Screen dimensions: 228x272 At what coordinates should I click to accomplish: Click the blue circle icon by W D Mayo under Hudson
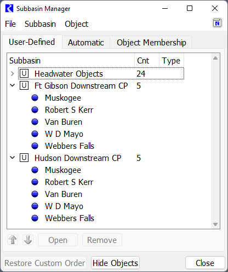tap(35, 206)
